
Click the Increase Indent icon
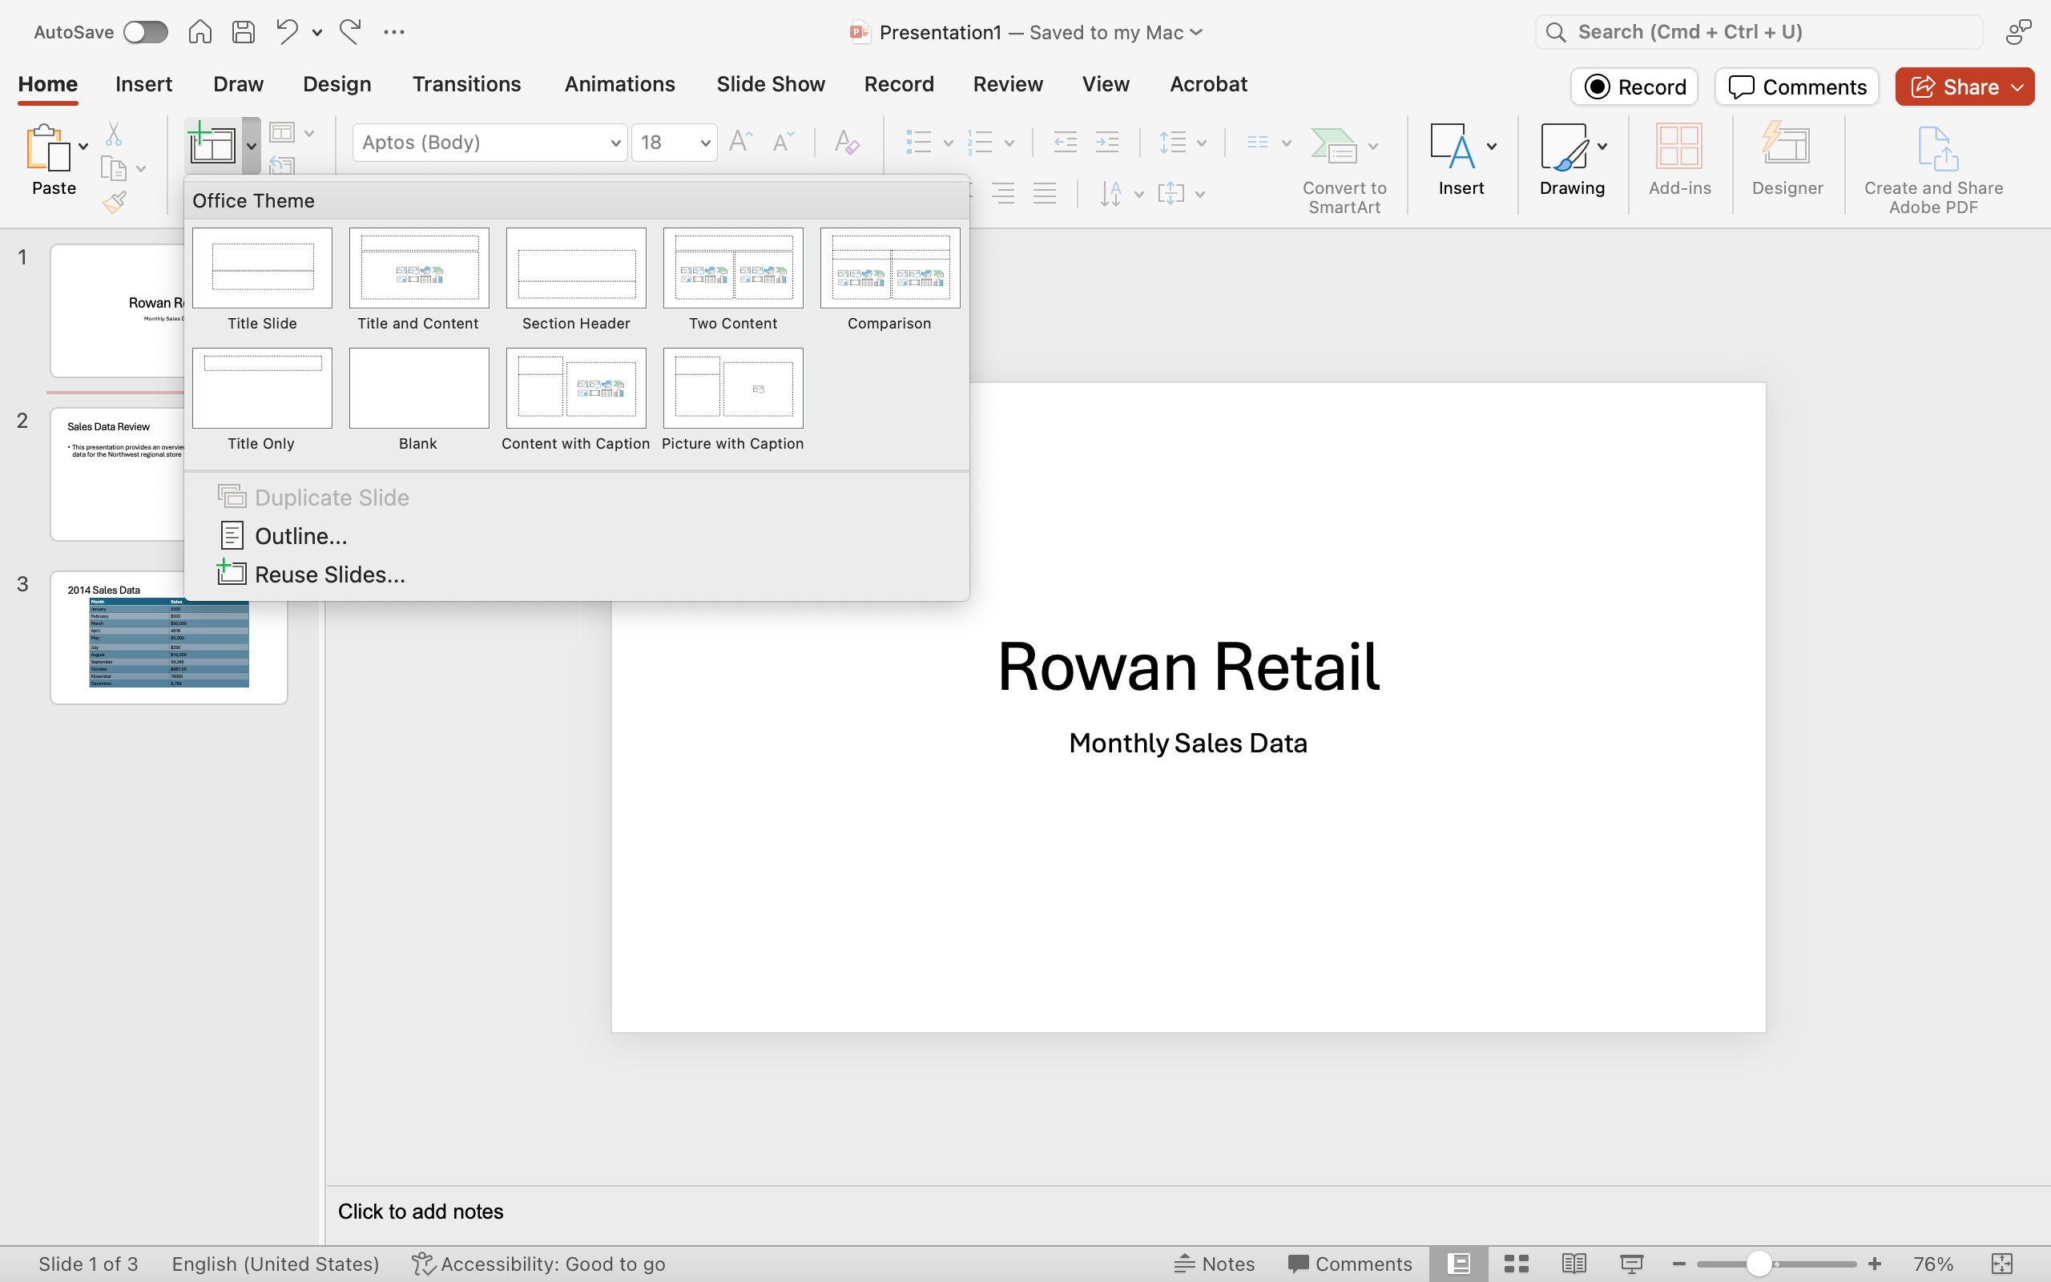tap(1107, 142)
